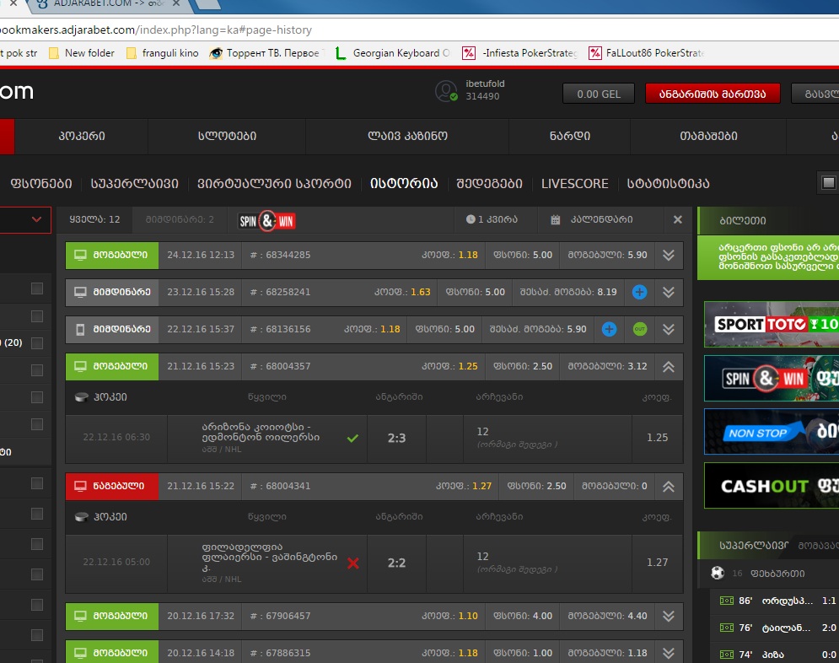
Task: Expand bet 68344285 details
Action: 669,256
